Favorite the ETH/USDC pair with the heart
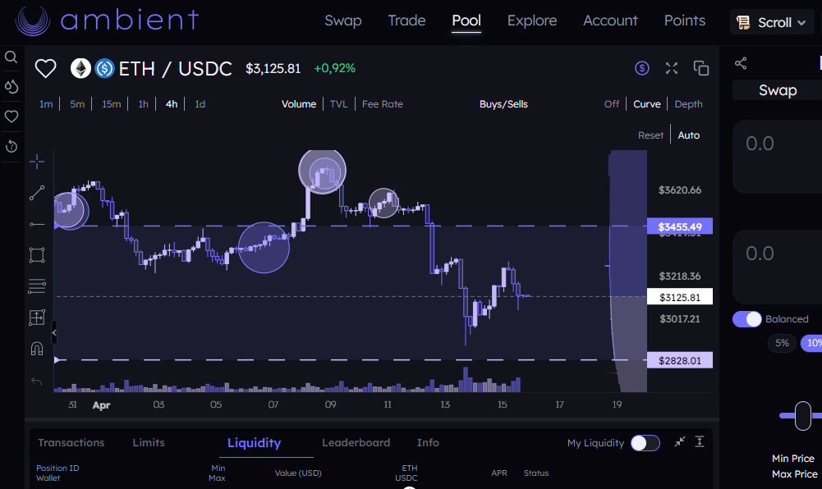822x489 pixels. tap(45, 68)
